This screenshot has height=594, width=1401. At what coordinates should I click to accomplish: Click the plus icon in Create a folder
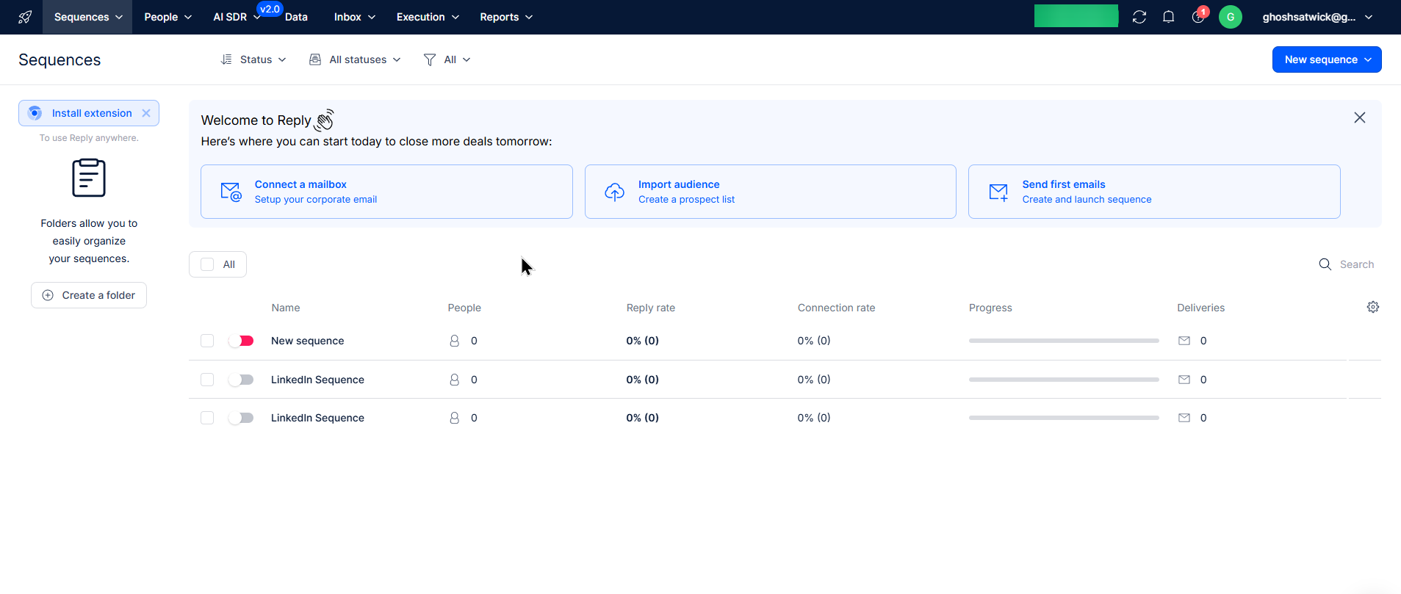click(x=48, y=295)
